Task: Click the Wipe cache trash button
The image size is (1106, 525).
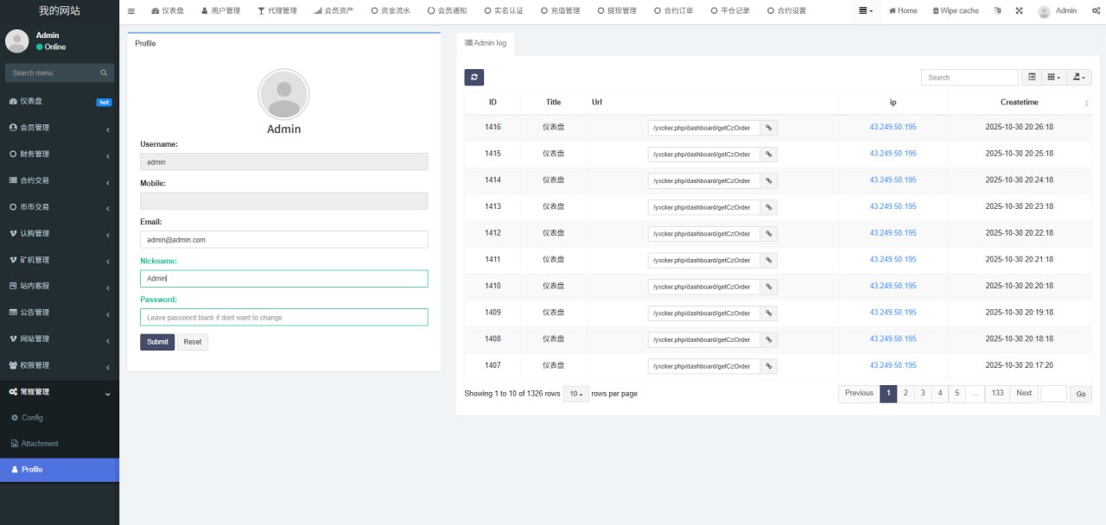Action: click(x=956, y=11)
